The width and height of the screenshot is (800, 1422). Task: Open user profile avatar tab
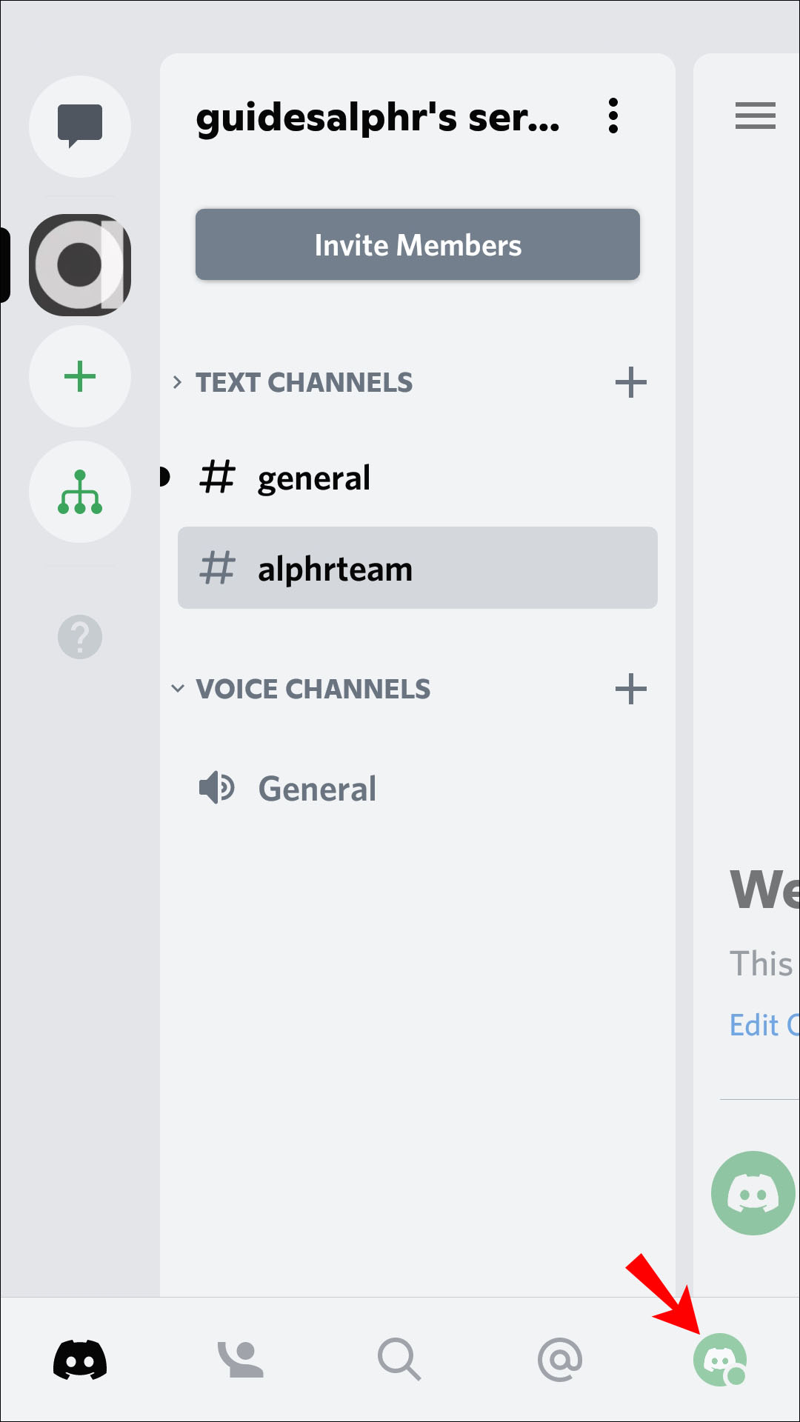tap(719, 1360)
